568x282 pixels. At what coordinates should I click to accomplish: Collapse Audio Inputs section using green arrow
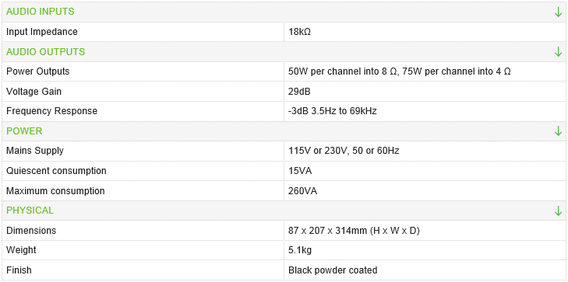(558, 12)
